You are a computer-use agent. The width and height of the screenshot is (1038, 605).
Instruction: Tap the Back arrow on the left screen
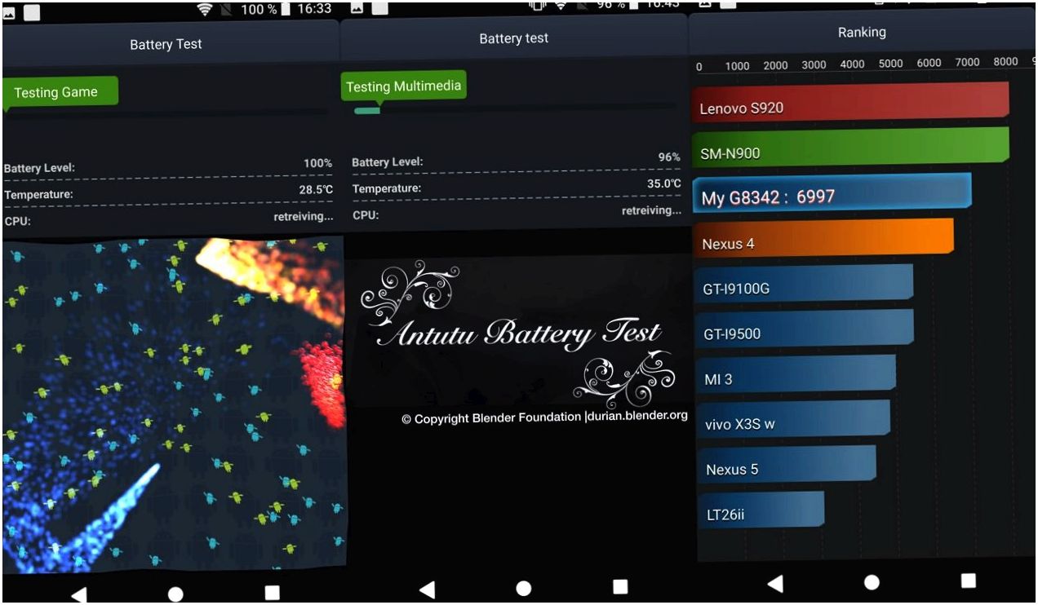(x=79, y=594)
